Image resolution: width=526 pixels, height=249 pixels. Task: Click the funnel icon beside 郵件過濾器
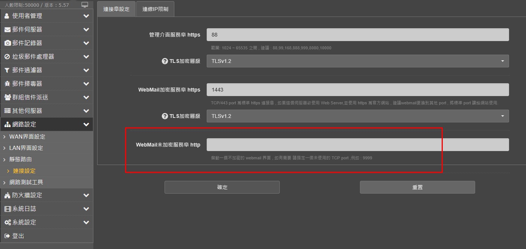7,70
